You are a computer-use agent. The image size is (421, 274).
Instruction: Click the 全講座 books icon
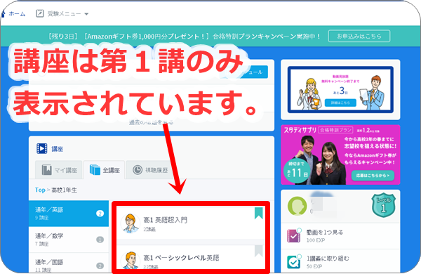pos(95,170)
